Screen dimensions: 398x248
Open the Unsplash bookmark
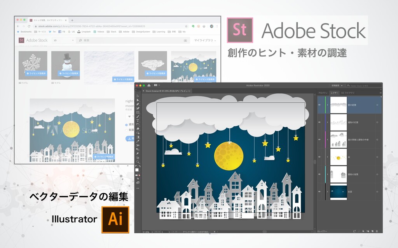point(84,32)
